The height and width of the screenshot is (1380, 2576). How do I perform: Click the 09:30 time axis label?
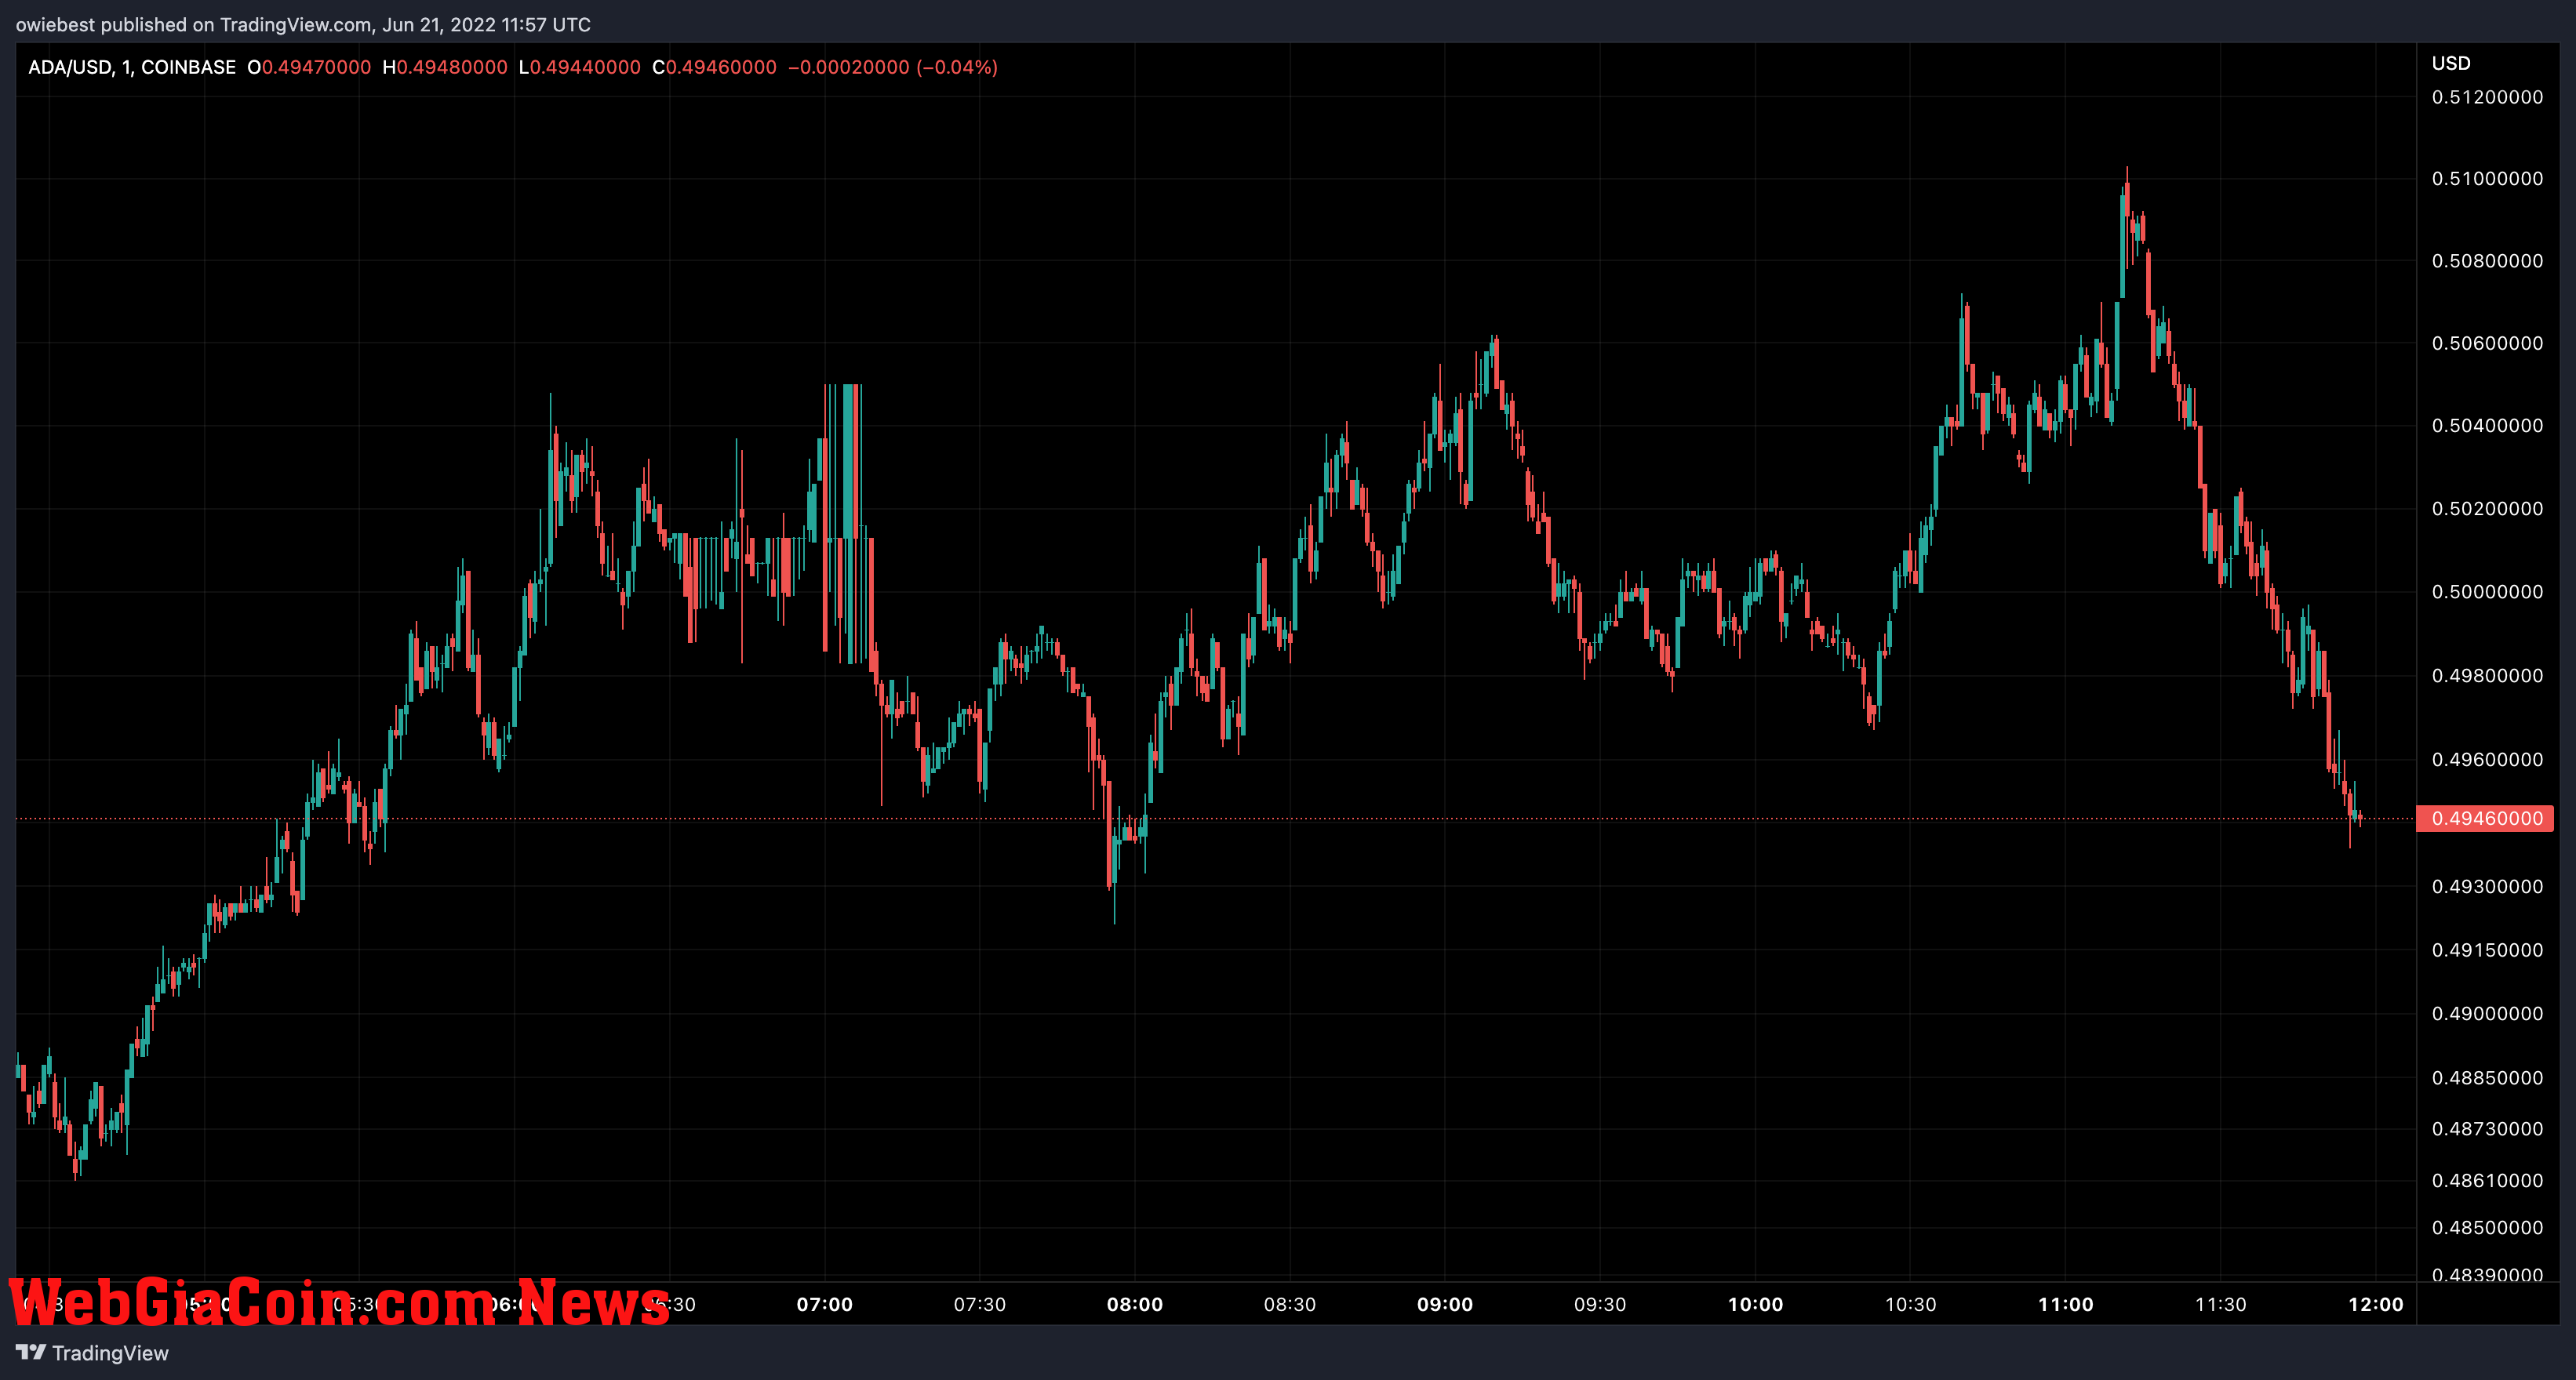pos(1600,1304)
